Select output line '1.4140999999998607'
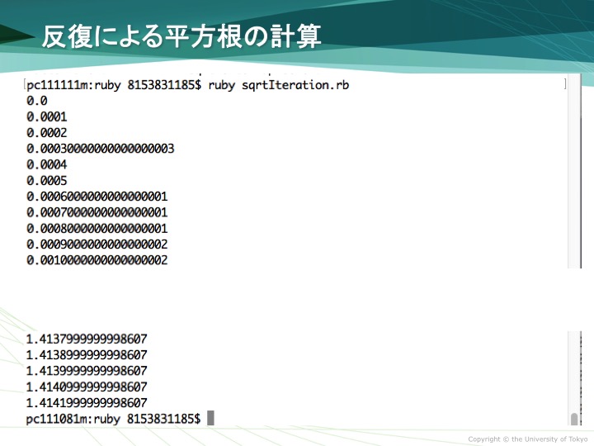This screenshot has height=446, width=594. coord(87,387)
